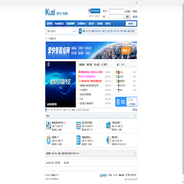Focus the username input field
The width and height of the screenshot is (184, 184).
[117, 11]
